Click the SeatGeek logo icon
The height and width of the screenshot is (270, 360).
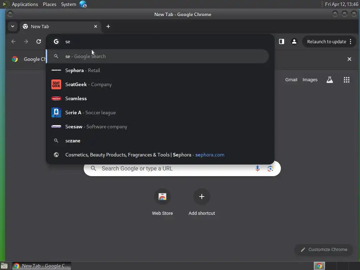click(56, 84)
